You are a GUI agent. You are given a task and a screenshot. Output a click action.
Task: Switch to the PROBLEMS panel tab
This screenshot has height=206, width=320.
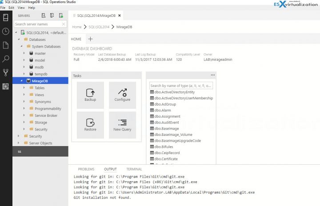(86, 169)
